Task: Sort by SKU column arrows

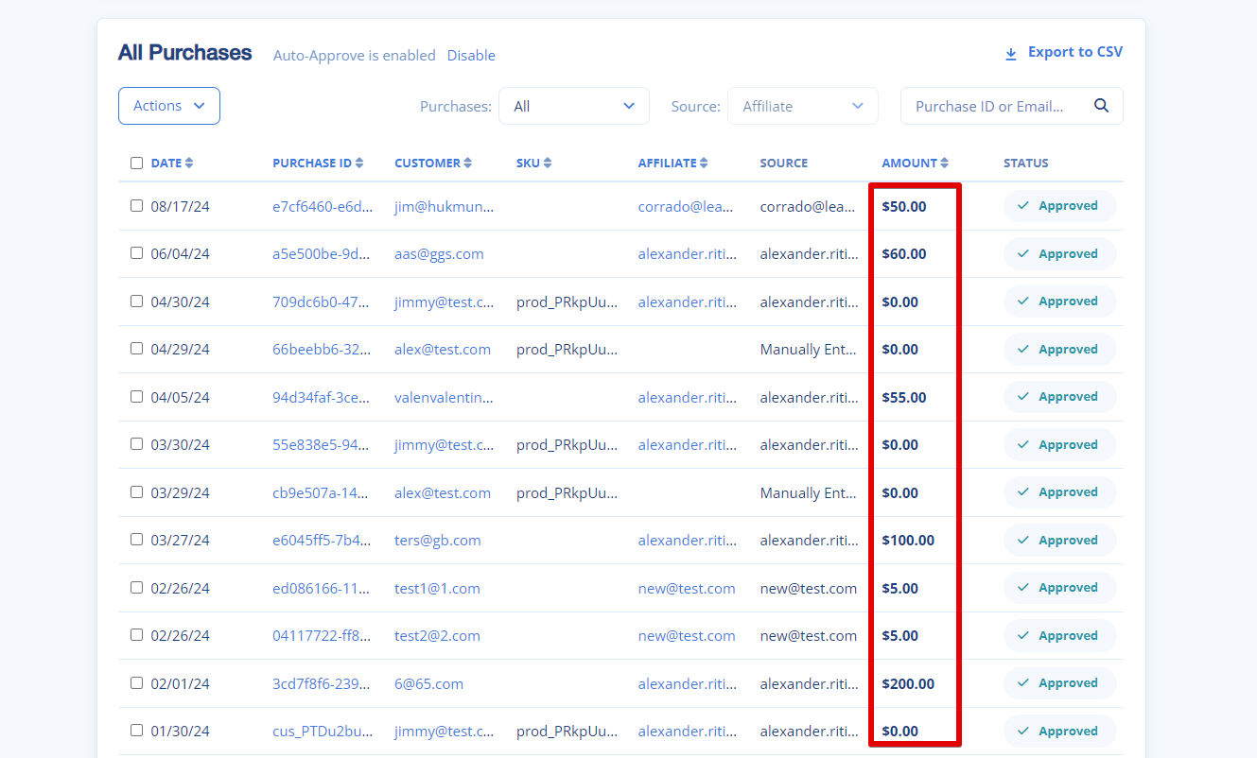Action: click(548, 163)
